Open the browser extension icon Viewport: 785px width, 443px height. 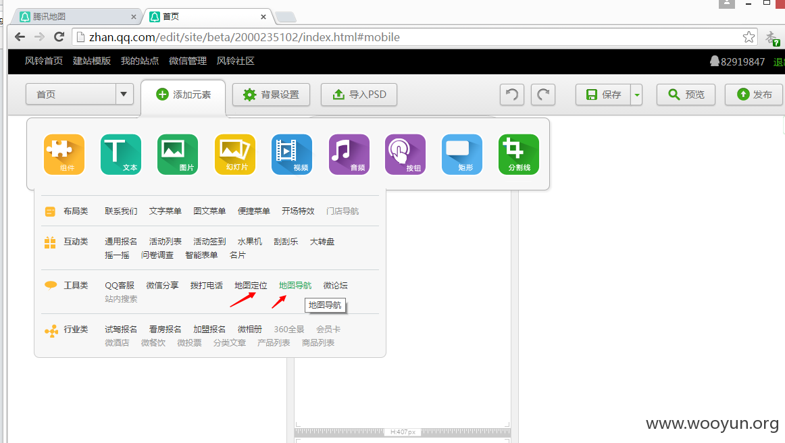pos(772,38)
